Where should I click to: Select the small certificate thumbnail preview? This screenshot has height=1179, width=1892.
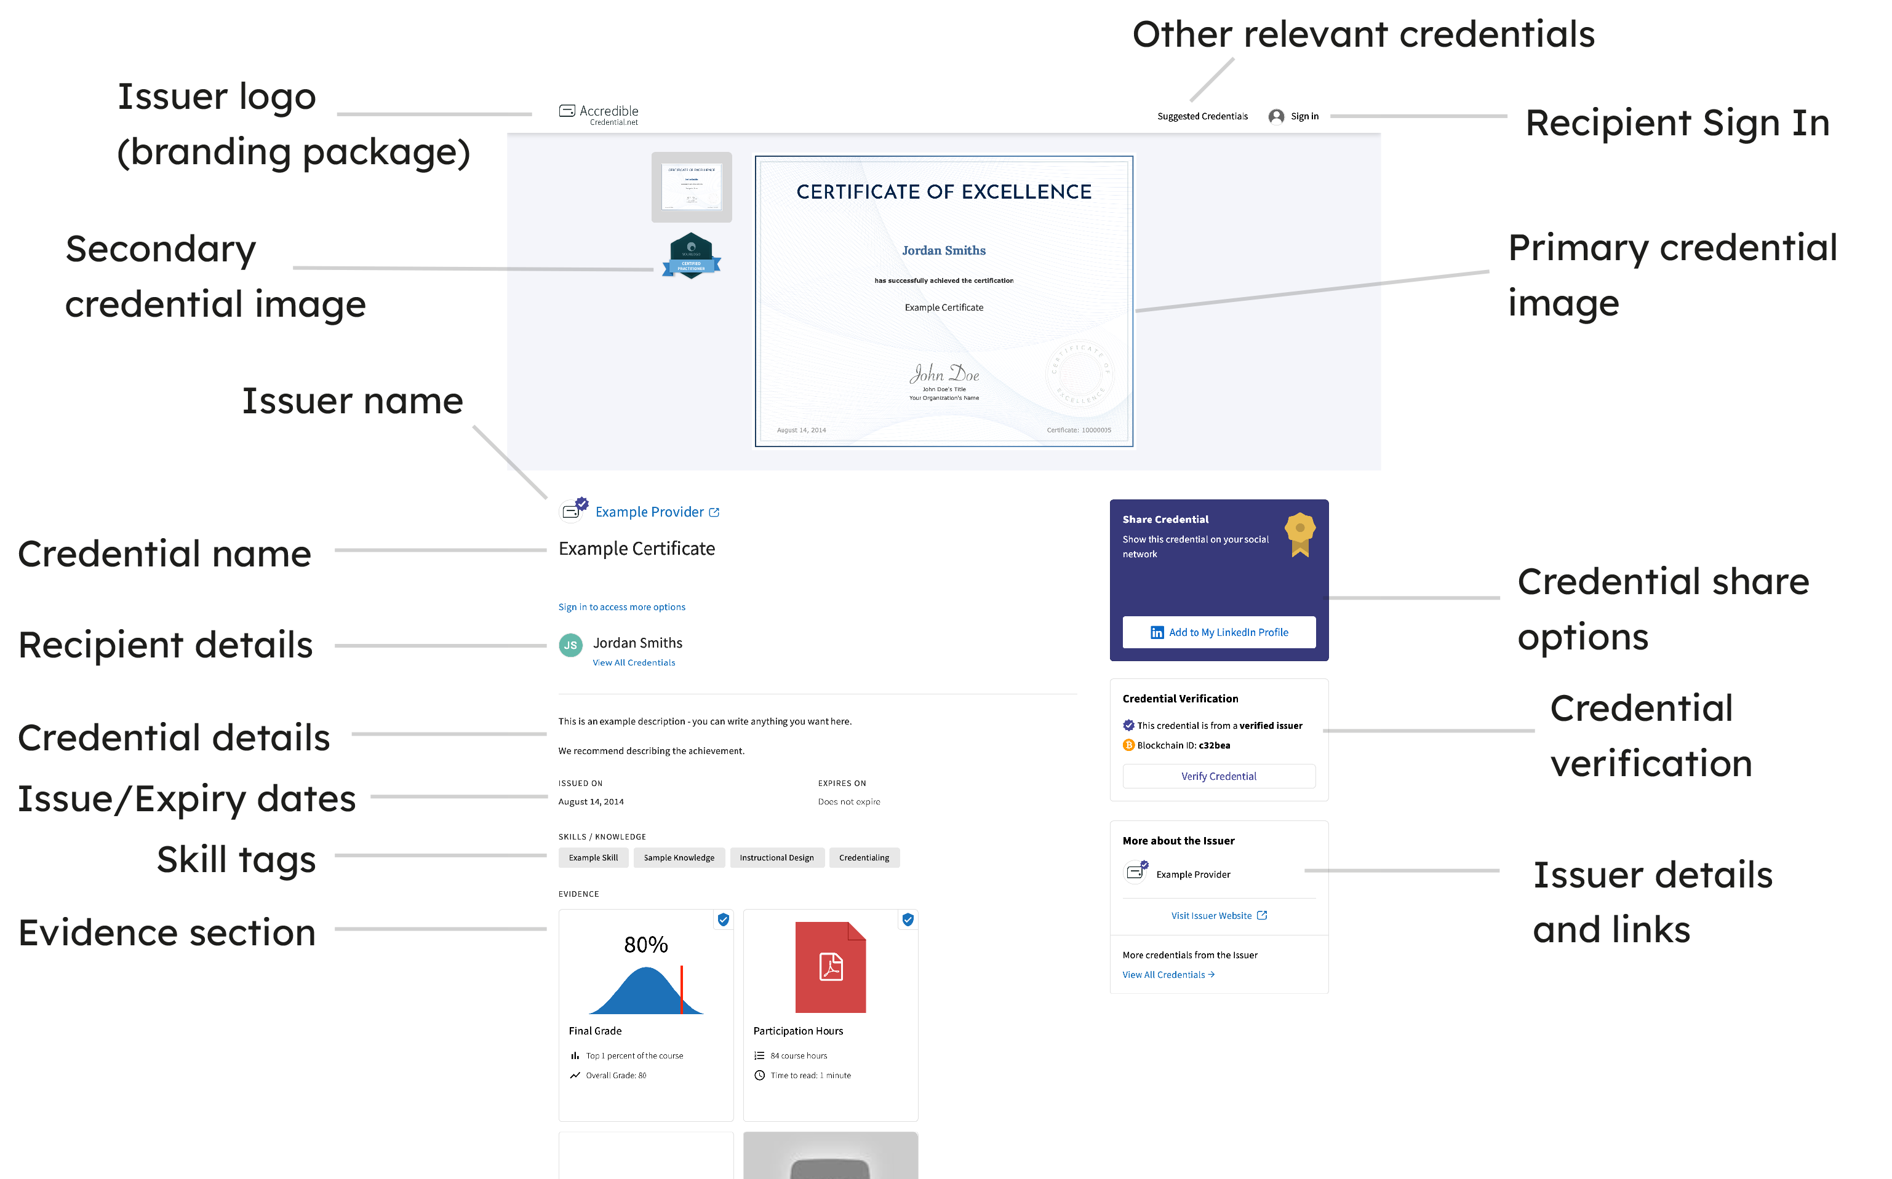[692, 187]
